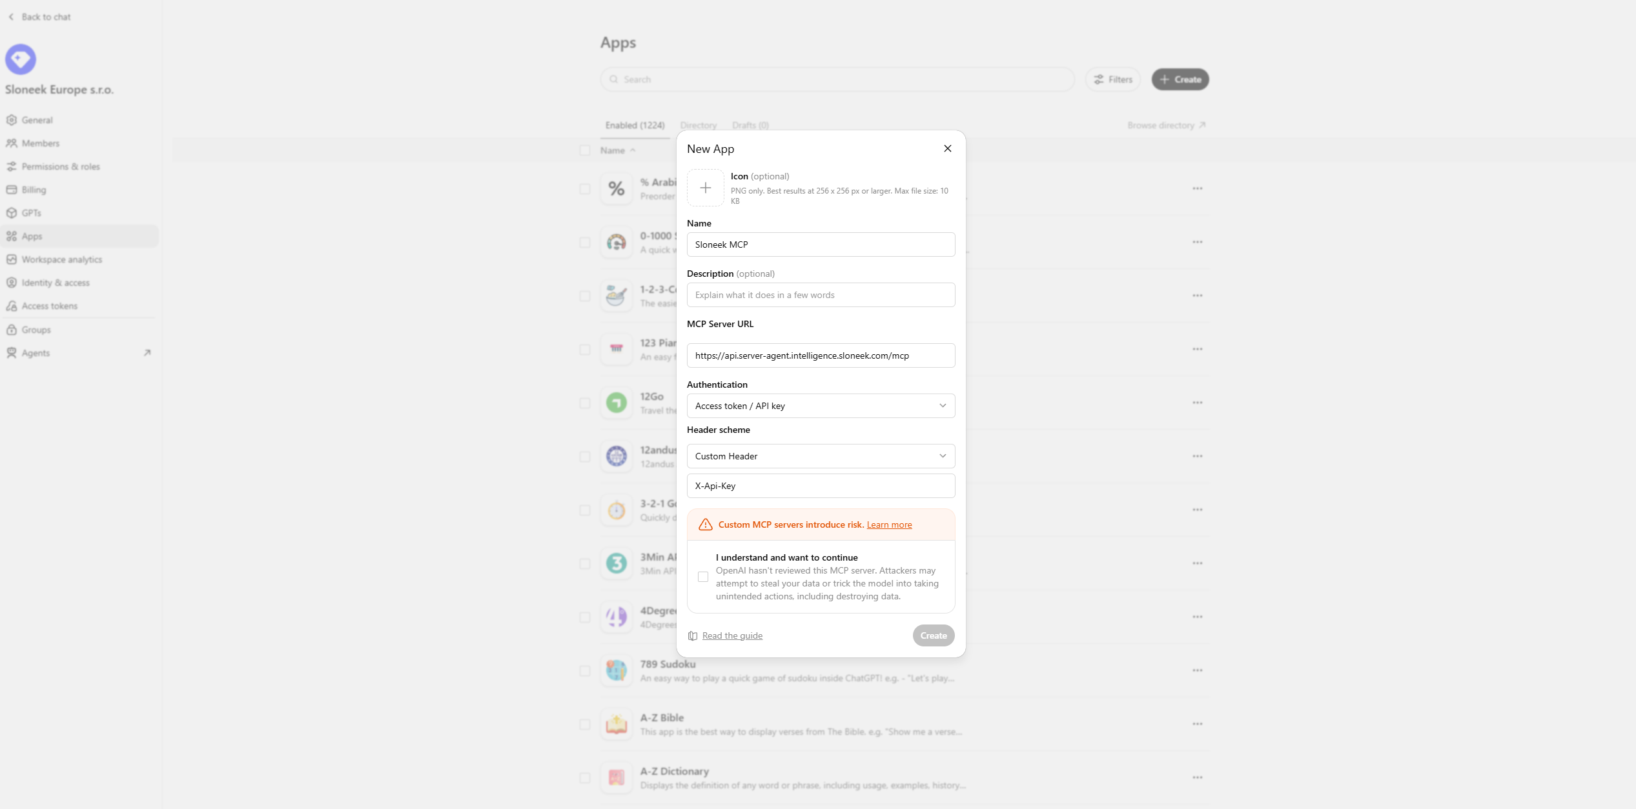Open the Filters menu

1113,79
